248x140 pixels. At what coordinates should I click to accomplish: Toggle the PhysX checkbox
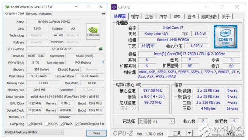click(62, 124)
